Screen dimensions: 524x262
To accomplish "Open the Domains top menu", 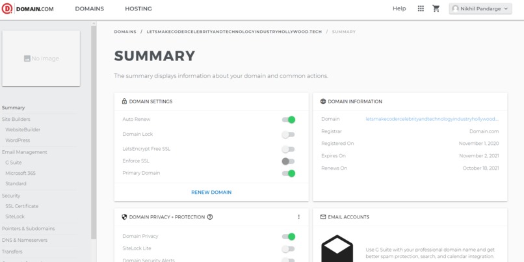I will pyautogui.click(x=89, y=8).
